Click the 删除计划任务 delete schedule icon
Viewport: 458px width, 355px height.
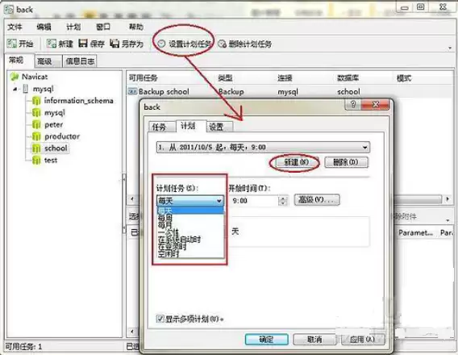(222, 44)
